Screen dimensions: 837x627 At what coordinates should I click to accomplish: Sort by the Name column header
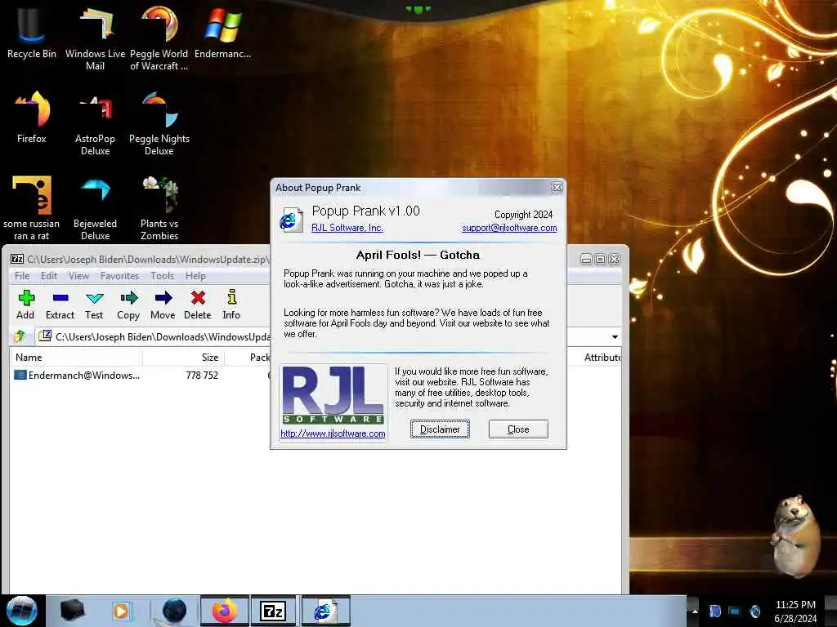[76, 358]
